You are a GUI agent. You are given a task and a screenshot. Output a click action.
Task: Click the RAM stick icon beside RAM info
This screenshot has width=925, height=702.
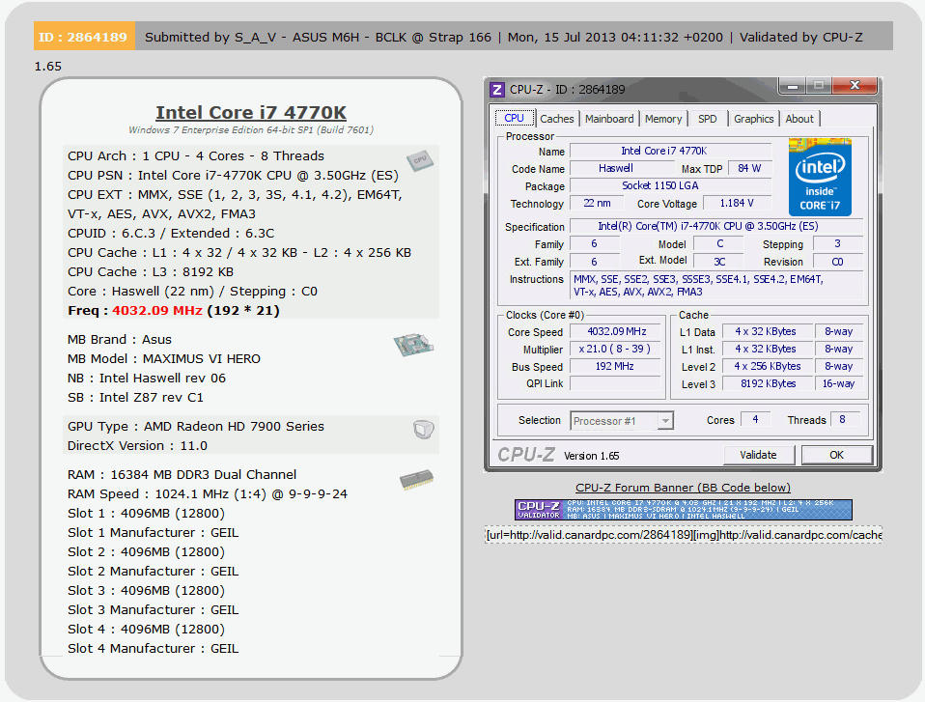coord(416,479)
